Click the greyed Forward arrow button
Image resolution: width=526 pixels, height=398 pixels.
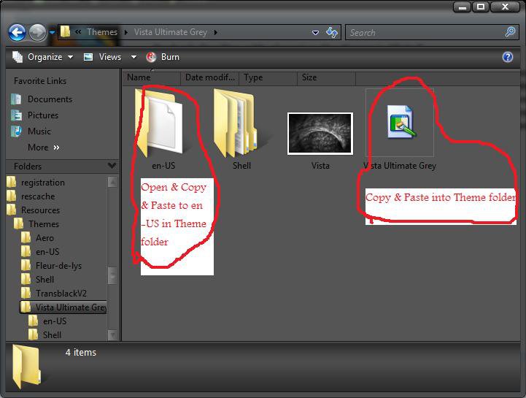[x=38, y=33]
